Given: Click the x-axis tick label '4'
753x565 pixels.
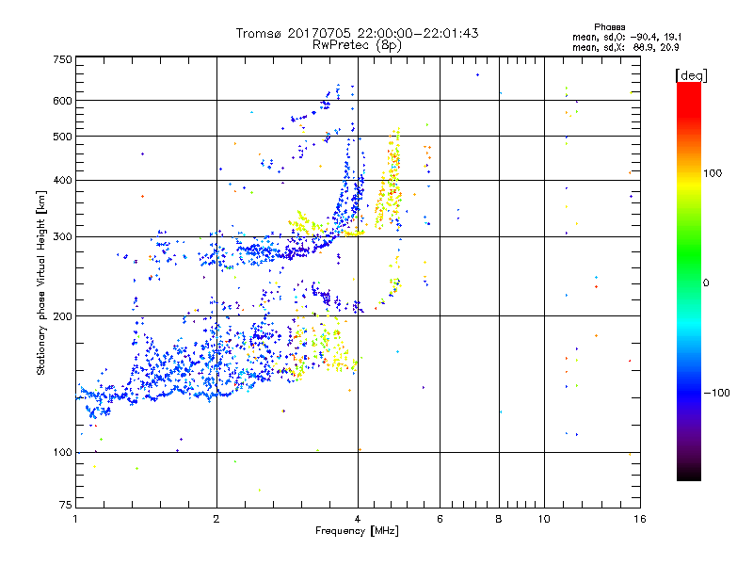Looking at the screenshot, I should point(358,519).
